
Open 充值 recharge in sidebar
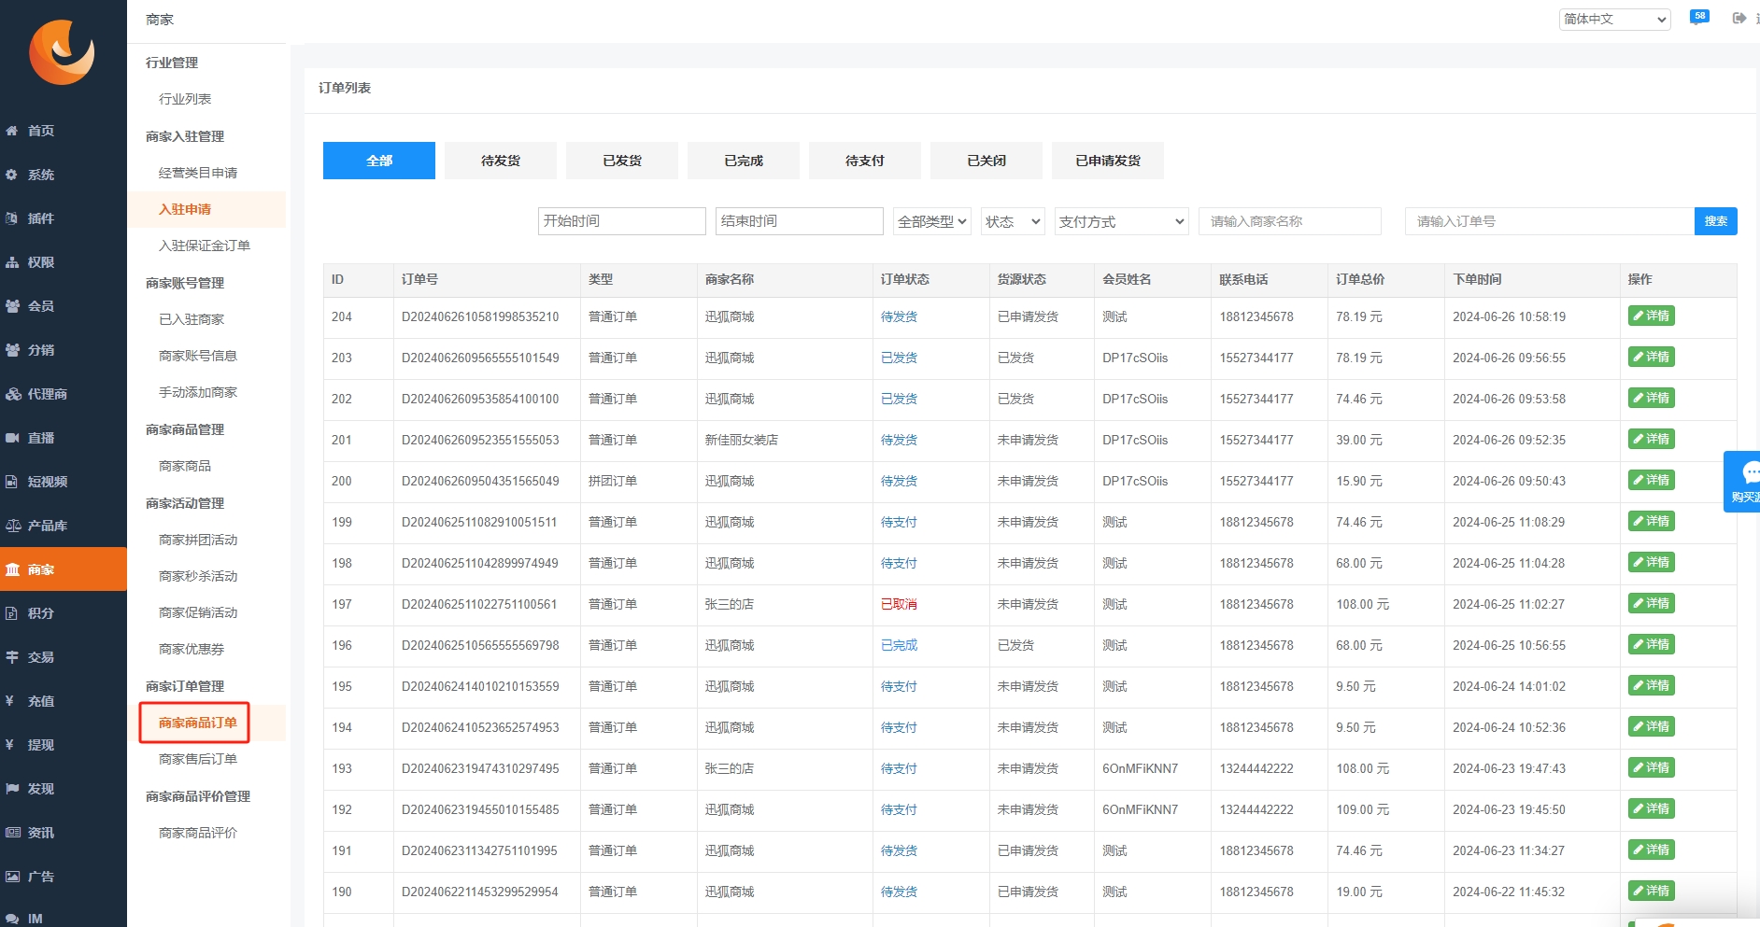tap(64, 701)
